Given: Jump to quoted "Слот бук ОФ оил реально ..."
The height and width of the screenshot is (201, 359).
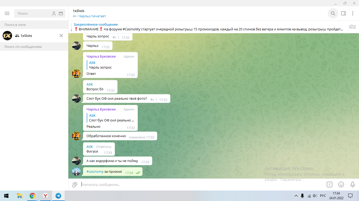Looking at the screenshot, I should 110,118.
